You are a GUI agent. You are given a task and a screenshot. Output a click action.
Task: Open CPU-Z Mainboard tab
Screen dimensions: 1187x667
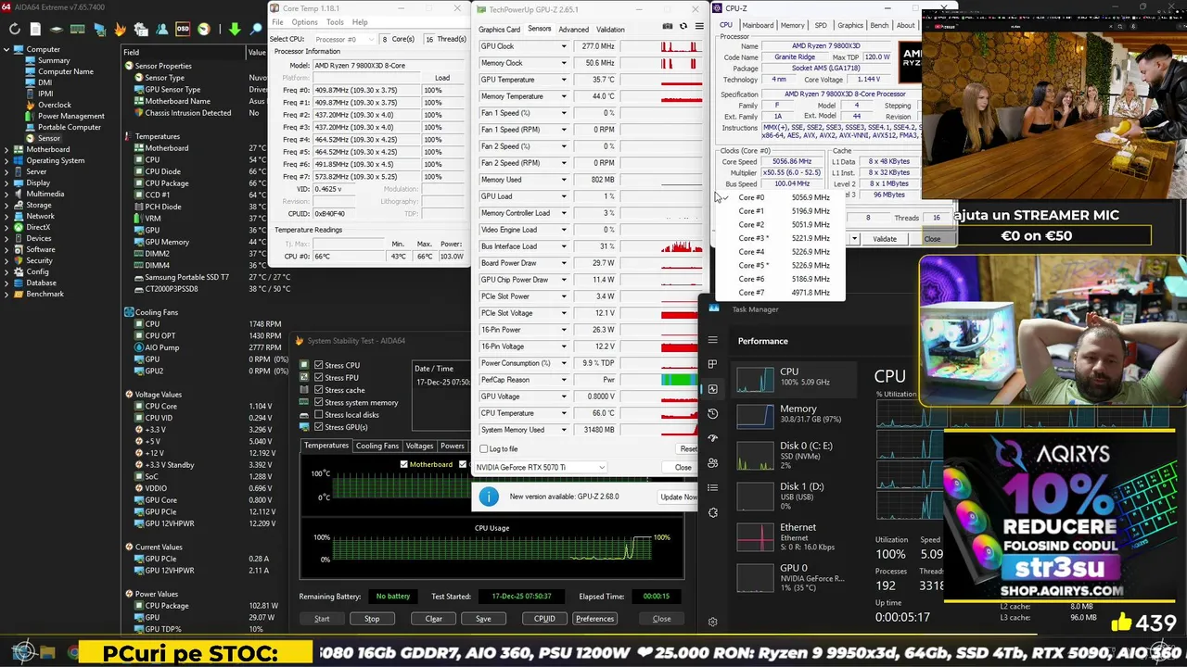pos(757,25)
